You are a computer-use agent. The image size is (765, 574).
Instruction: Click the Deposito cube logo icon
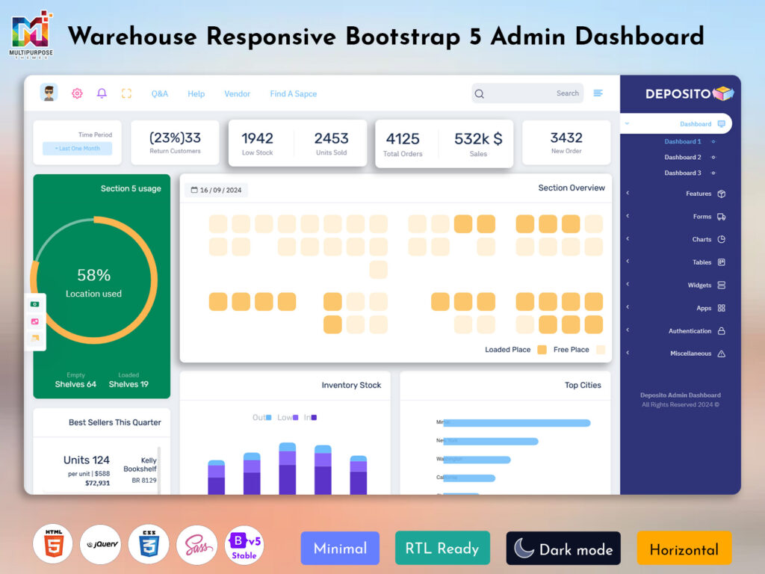pos(722,93)
